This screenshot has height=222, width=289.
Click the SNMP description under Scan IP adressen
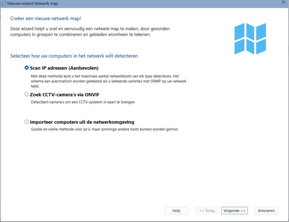click(108, 81)
